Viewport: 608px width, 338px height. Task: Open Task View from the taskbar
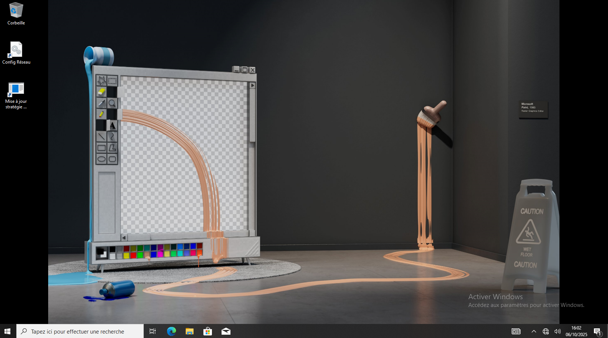tap(152, 331)
